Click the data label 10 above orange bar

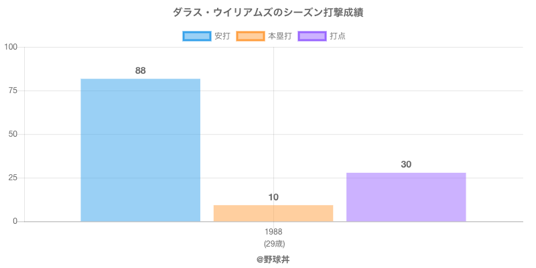click(273, 197)
